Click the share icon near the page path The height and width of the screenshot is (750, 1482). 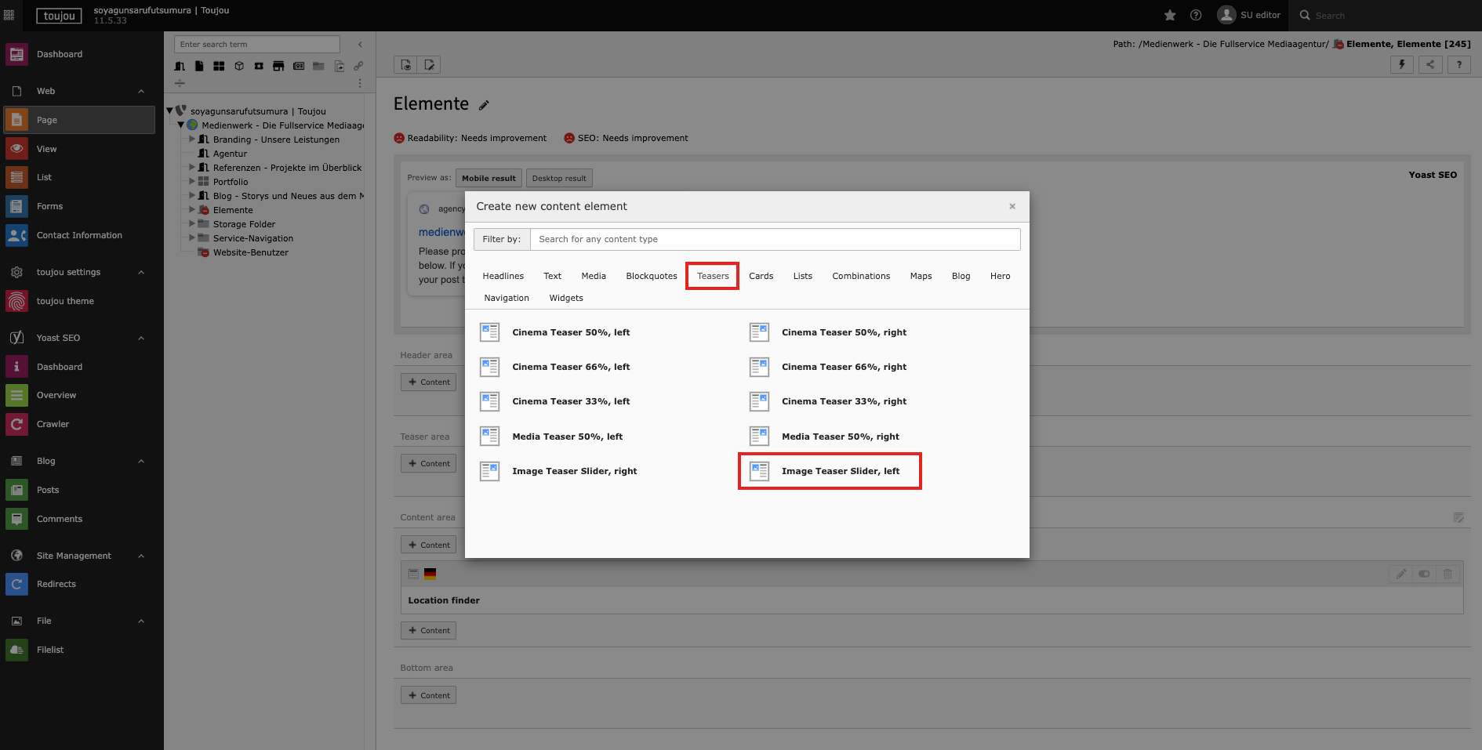tap(1430, 65)
